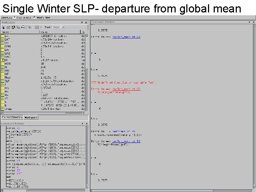Click the Save Workspace icon in toolbar
The height and width of the screenshot is (192, 256).
(x=18, y=27)
